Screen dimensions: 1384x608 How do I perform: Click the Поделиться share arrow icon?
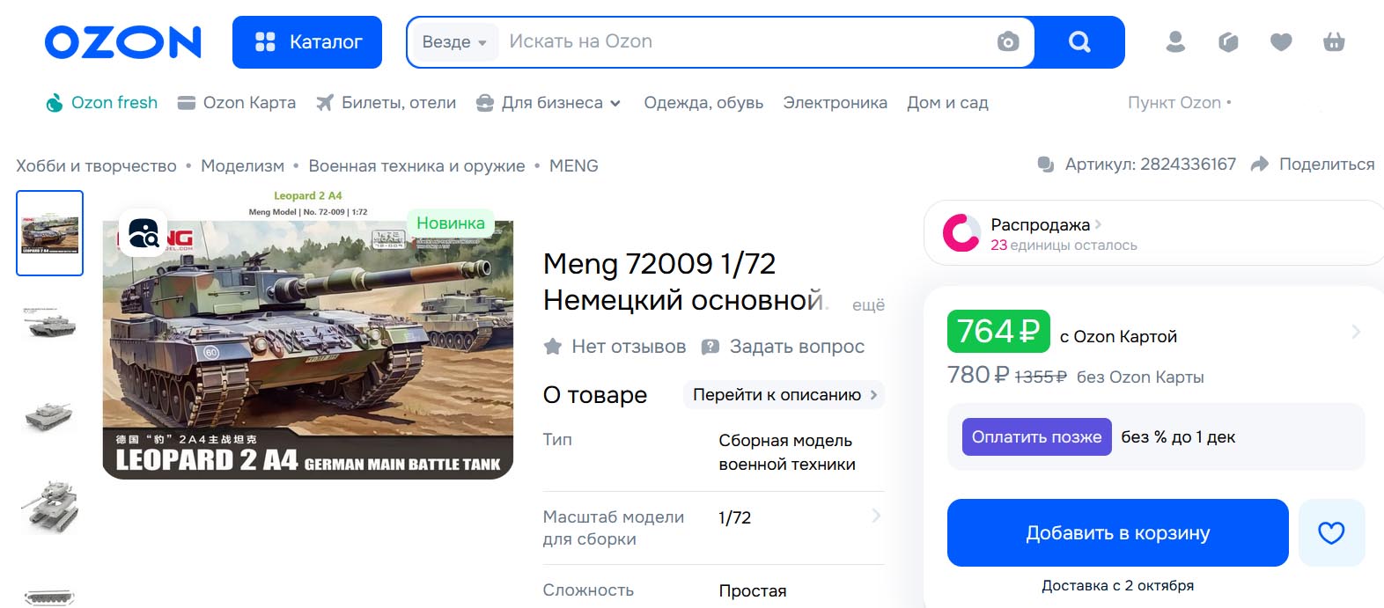click(1260, 165)
